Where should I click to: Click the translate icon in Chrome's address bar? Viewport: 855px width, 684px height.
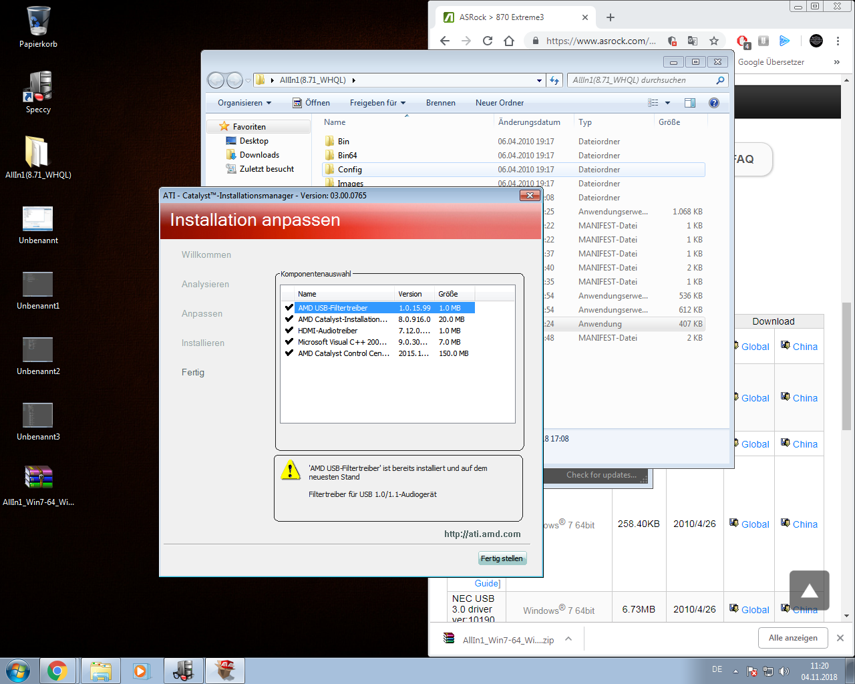click(x=693, y=41)
